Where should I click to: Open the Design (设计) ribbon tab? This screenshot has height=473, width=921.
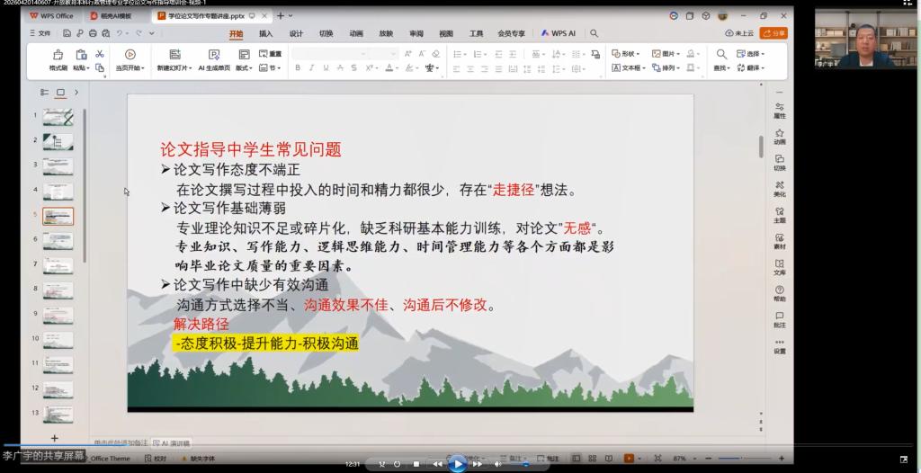pos(296,33)
